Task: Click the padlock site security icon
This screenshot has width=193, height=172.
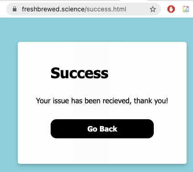Action: tap(15, 9)
